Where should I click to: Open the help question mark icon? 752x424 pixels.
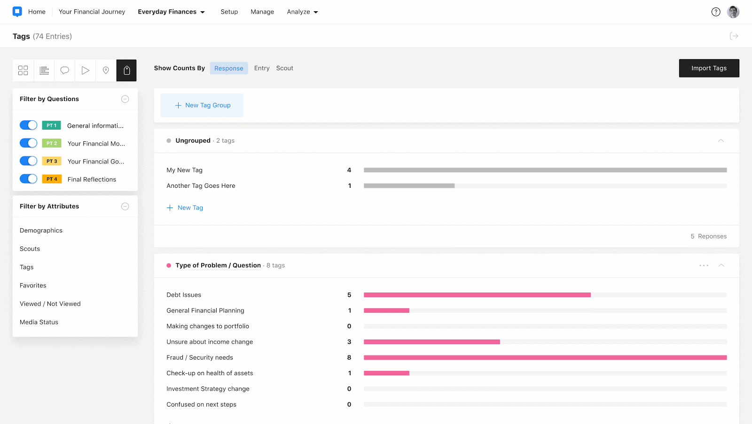(716, 12)
